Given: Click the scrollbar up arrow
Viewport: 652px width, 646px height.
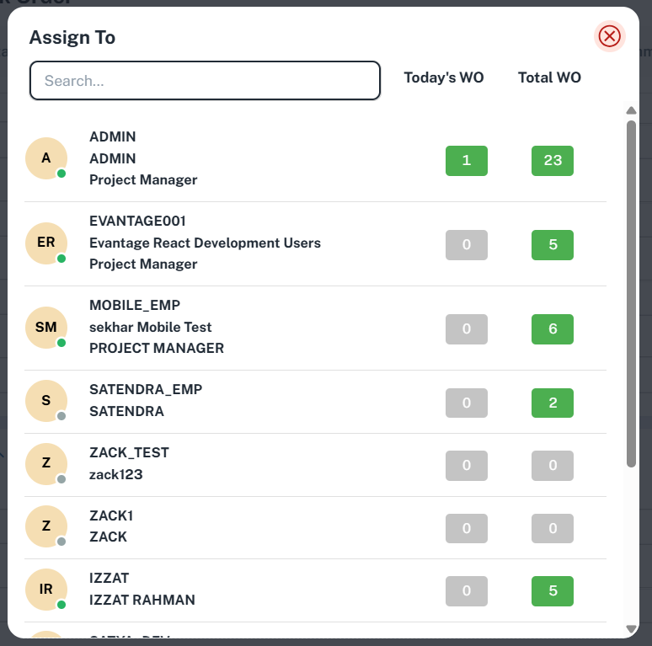Looking at the screenshot, I should coord(631,110).
